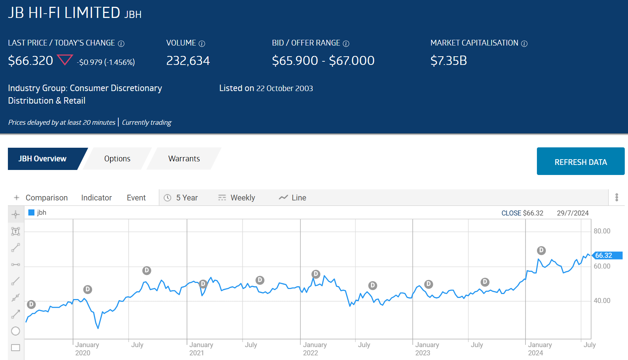628x360 pixels.
Task: Click the $65.900 - $67.000 bid offer value
Action: pyautogui.click(x=323, y=61)
